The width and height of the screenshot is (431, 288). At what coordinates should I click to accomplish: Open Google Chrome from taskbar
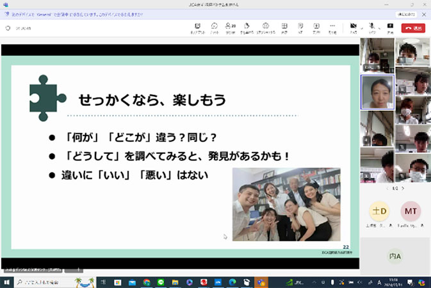click(147, 282)
